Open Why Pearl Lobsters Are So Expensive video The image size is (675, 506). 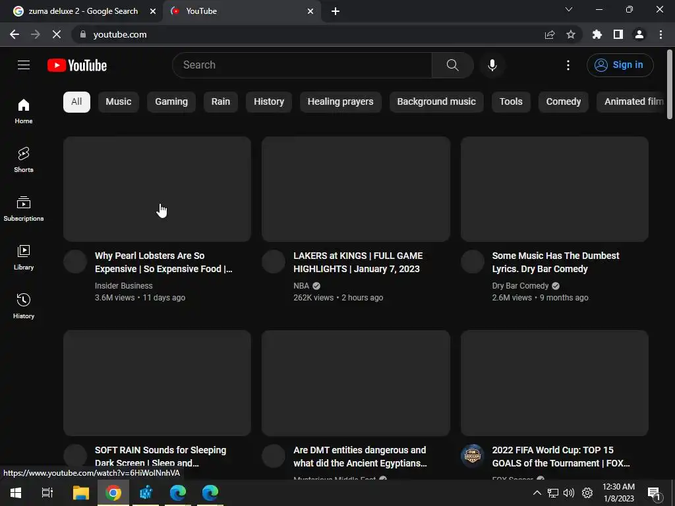click(x=163, y=262)
